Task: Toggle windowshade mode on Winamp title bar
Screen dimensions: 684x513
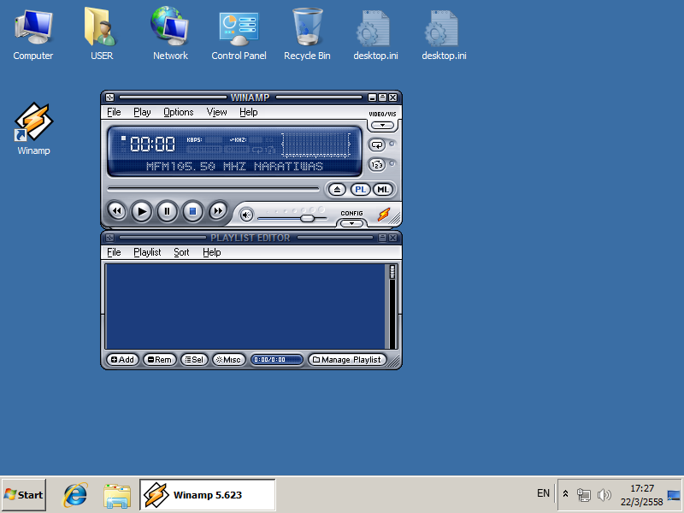Action: (x=382, y=97)
